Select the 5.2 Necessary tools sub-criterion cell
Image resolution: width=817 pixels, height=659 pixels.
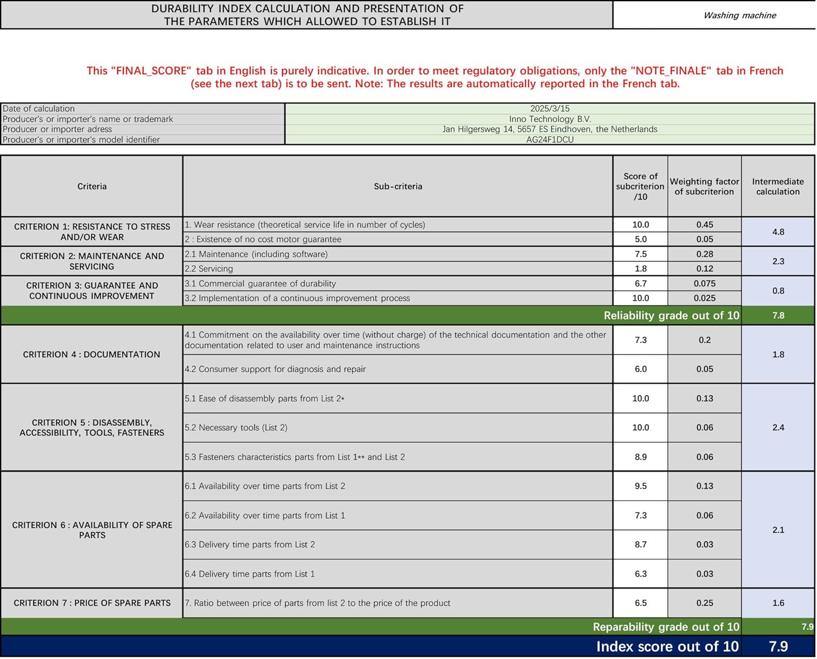(398, 428)
